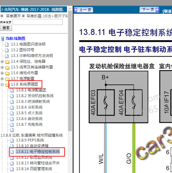The image size is (172, 173).
Task: Open 13.1 电路图识读说明 page
Action: point(28,44)
